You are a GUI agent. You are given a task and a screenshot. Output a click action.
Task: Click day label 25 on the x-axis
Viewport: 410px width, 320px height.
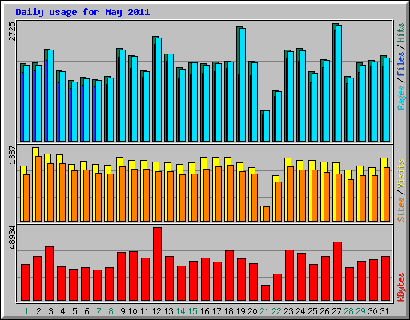coord(312,311)
